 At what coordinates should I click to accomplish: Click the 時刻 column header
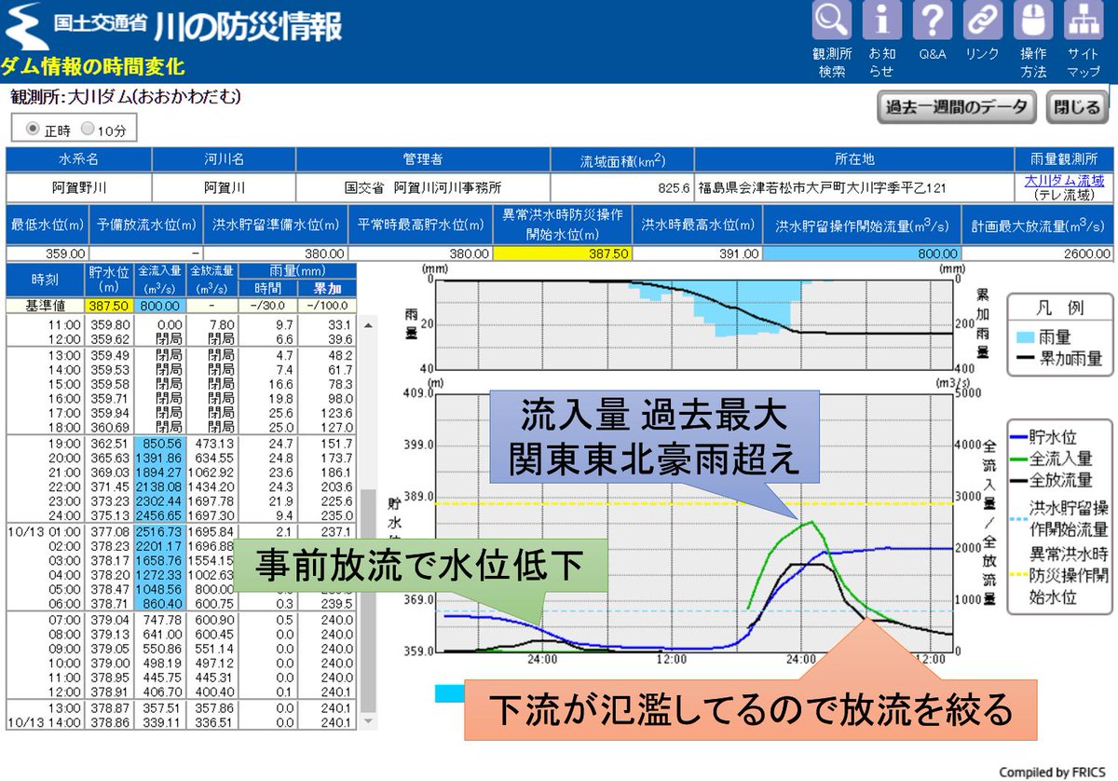(x=45, y=279)
